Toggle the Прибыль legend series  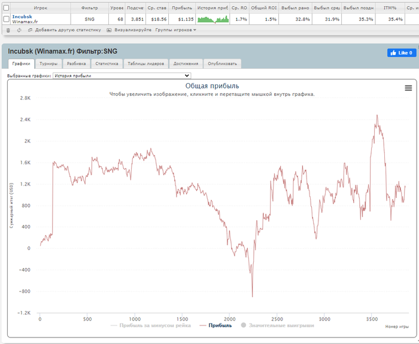click(x=215, y=325)
